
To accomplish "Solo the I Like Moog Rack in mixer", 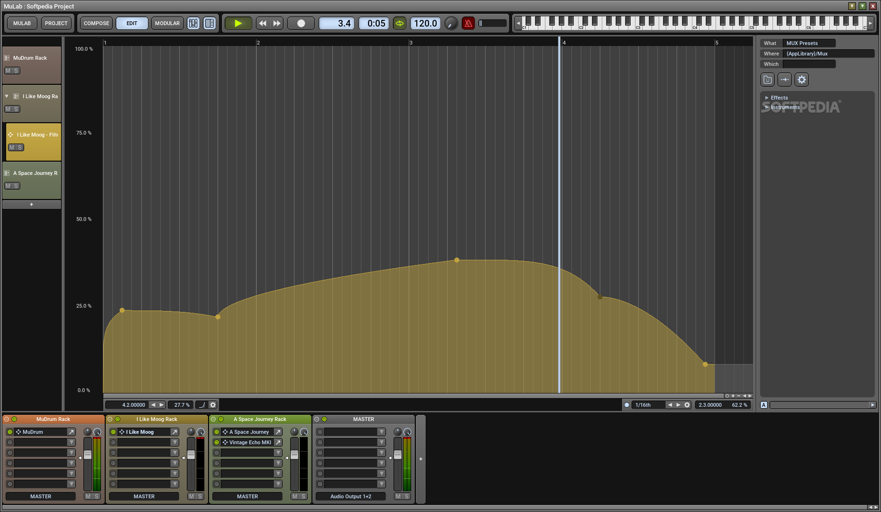I will [x=200, y=496].
